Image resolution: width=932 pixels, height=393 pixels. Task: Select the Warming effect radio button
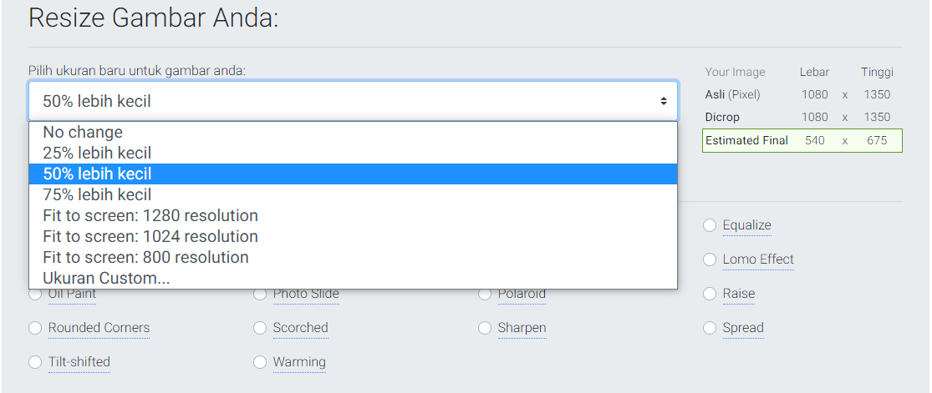(260, 362)
